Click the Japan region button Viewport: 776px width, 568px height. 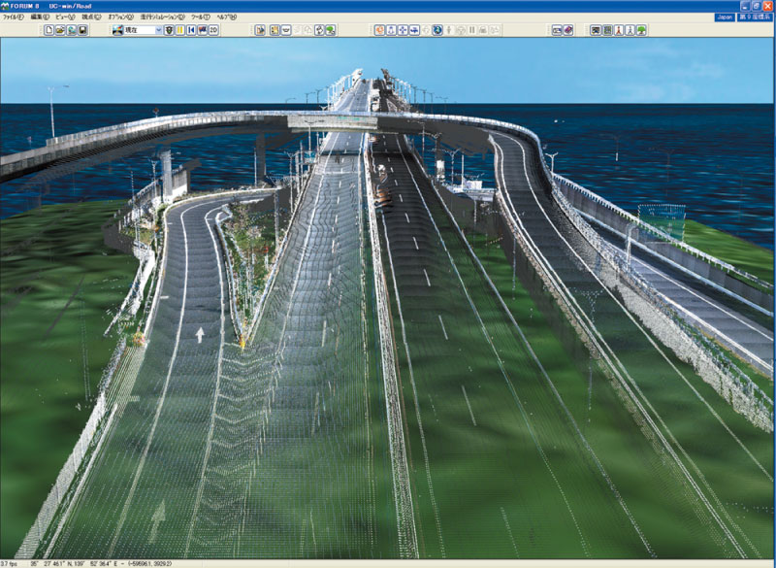click(x=725, y=17)
